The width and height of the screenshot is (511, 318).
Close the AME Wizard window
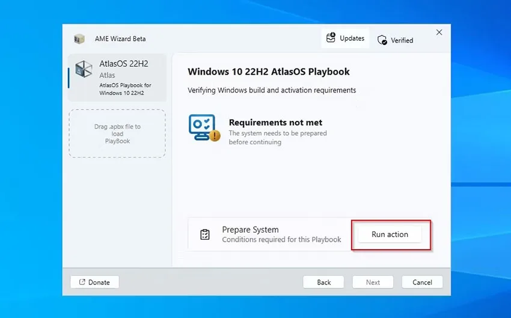click(439, 32)
